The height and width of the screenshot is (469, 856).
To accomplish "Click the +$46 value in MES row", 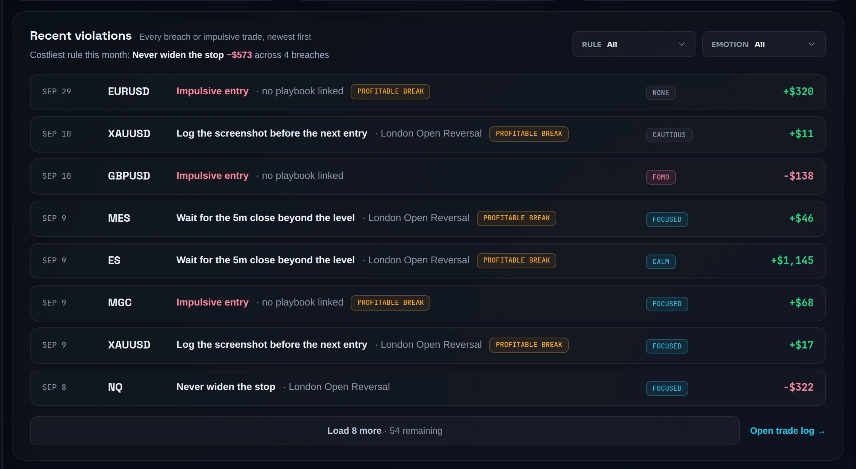I will coord(801,218).
